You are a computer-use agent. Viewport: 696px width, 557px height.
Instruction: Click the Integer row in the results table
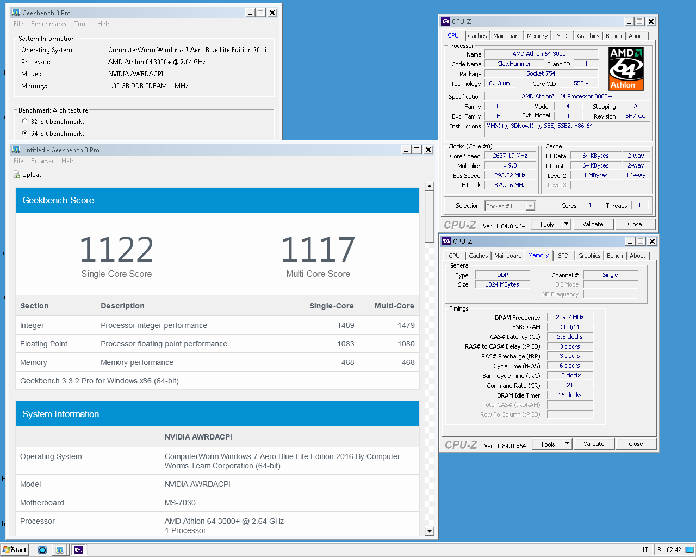(217, 325)
